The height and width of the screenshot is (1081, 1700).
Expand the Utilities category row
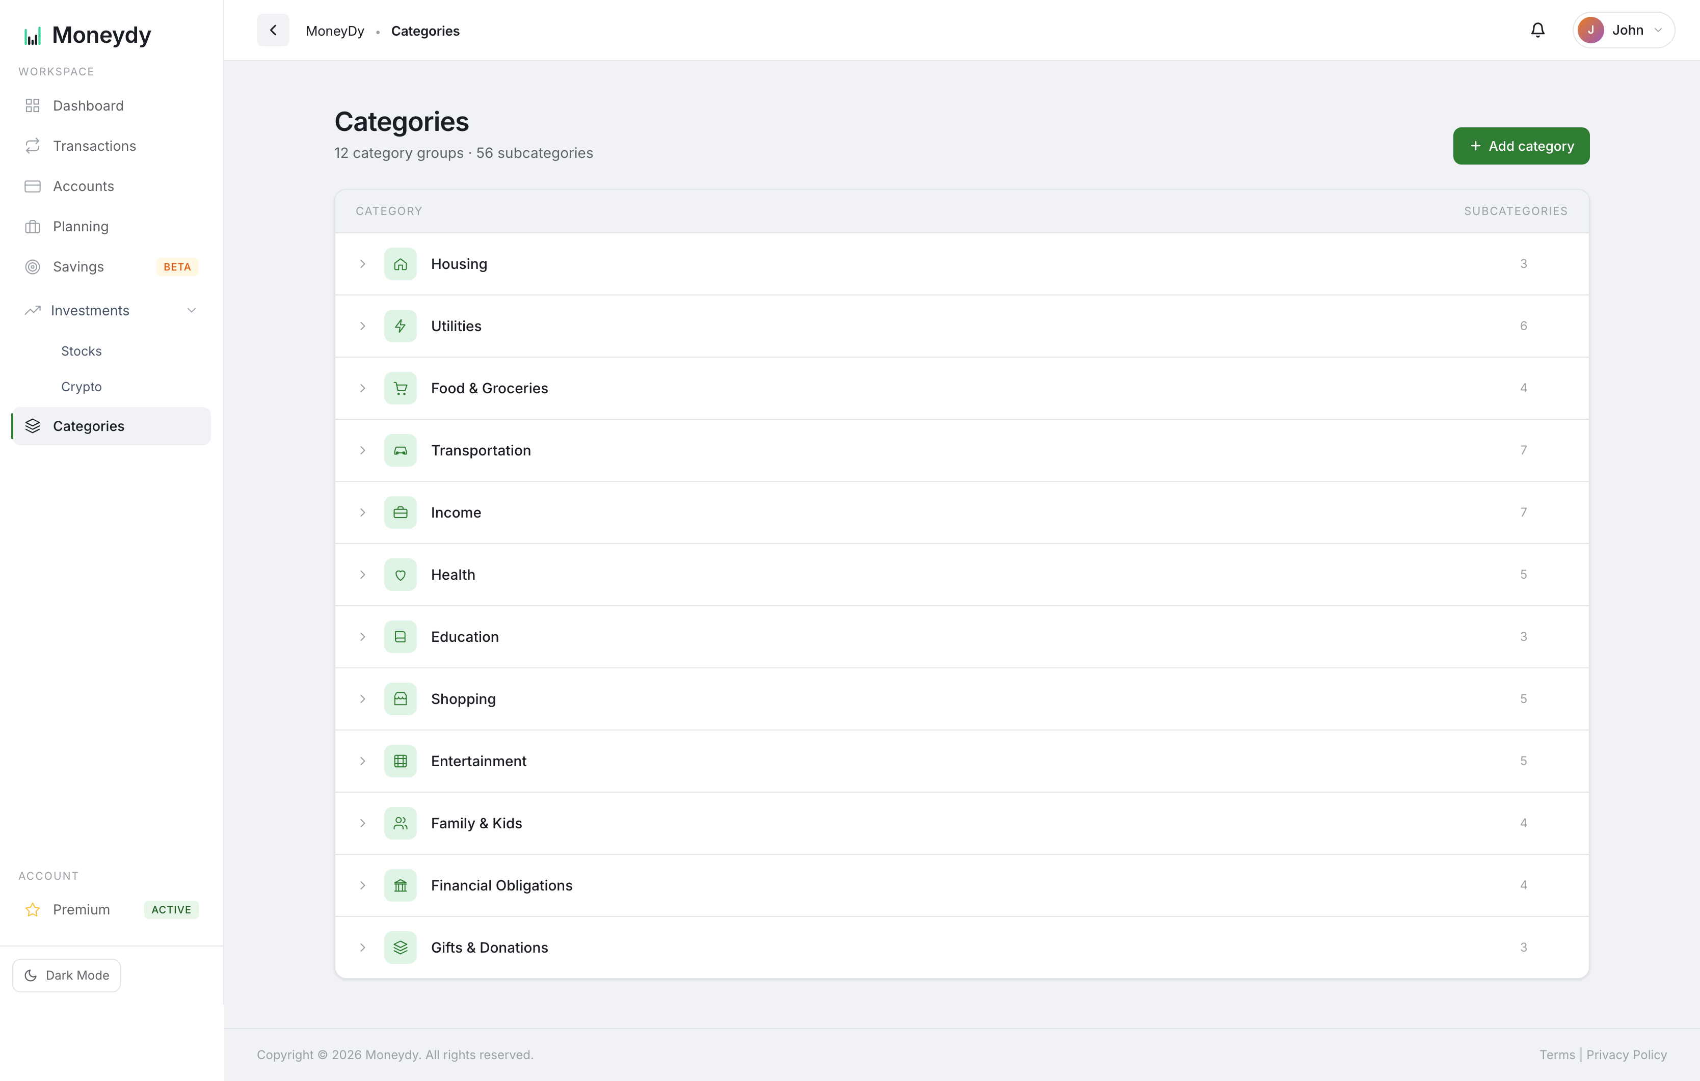362,326
